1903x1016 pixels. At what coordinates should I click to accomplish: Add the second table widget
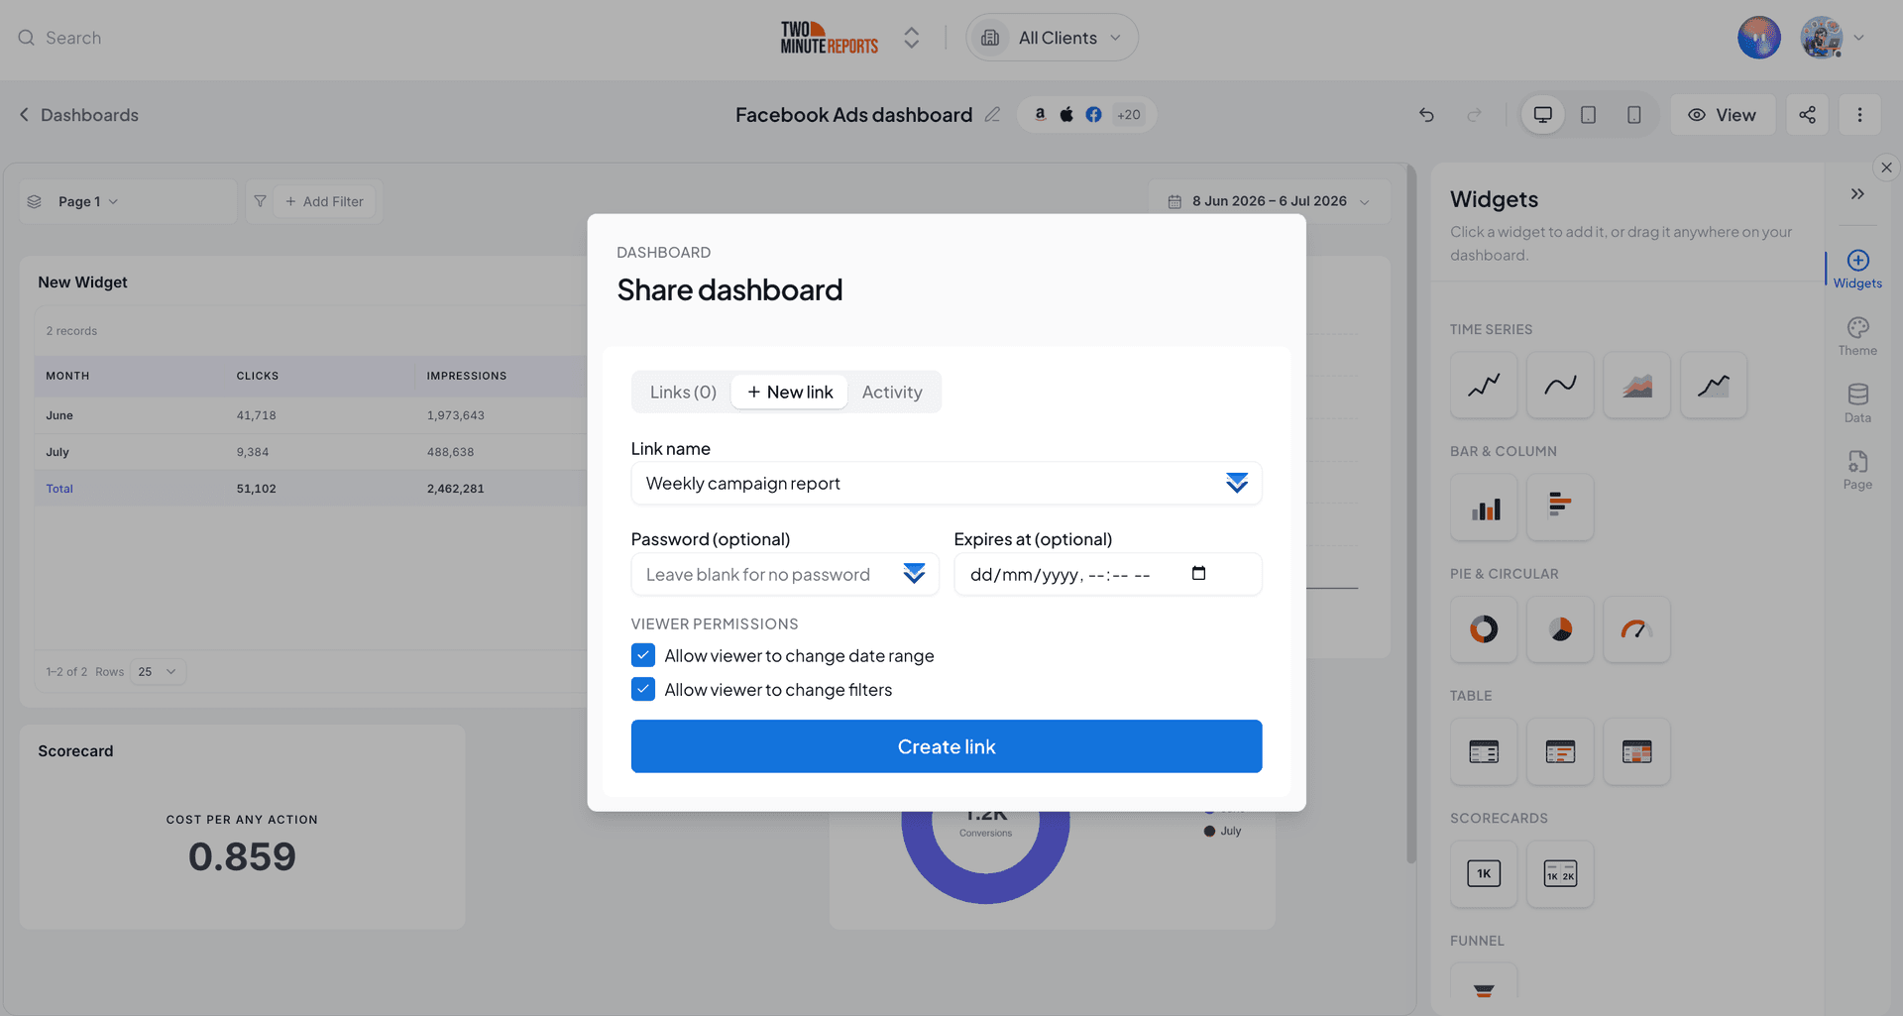point(1560,751)
